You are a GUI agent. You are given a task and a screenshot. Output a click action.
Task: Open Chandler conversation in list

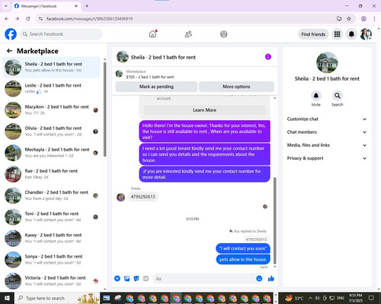(x=52, y=195)
